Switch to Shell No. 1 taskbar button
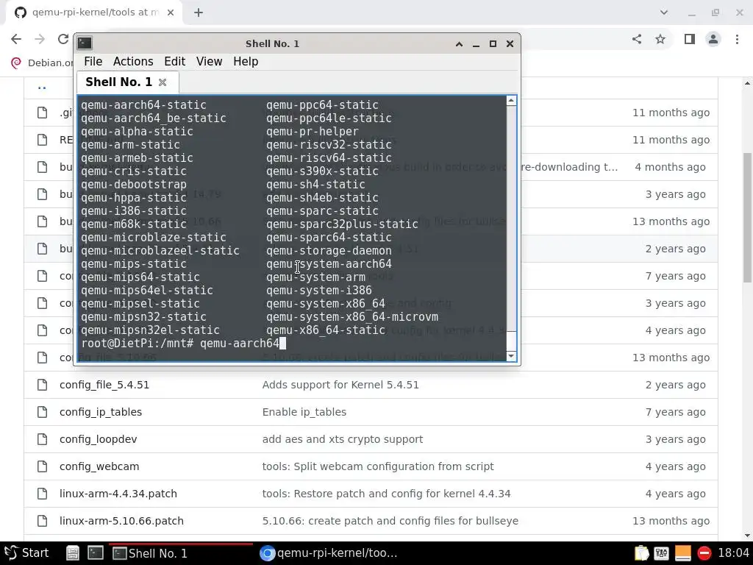 point(181,553)
